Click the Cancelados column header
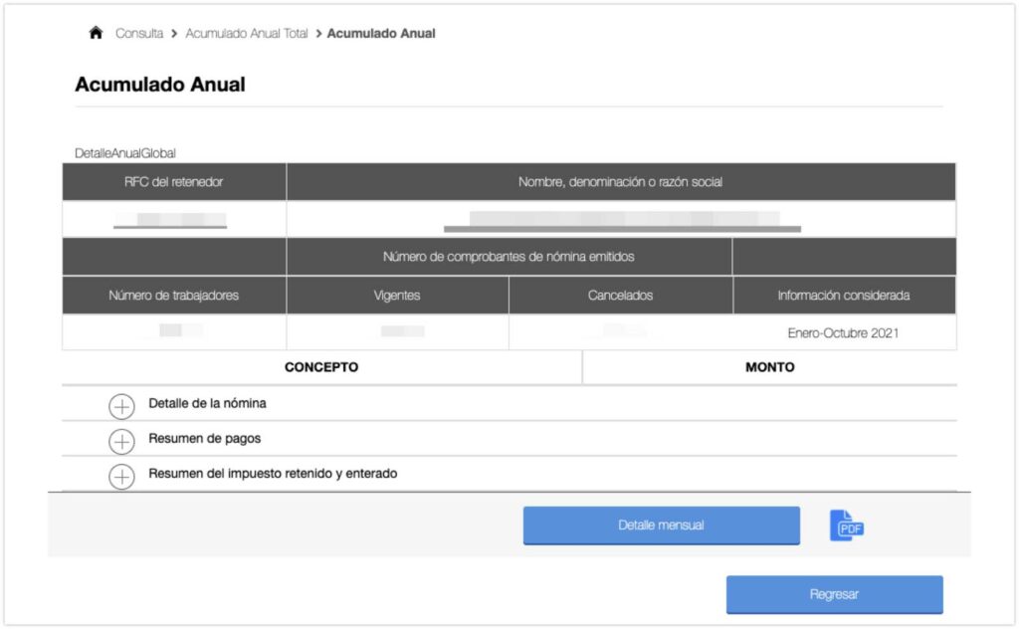Image resolution: width=1019 pixels, height=629 pixels. pos(620,296)
